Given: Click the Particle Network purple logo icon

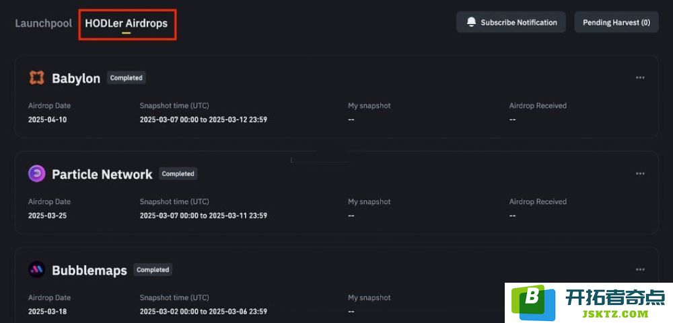Looking at the screenshot, I should (36, 173).
